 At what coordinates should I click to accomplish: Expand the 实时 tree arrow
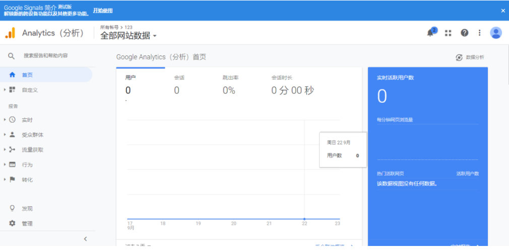(x=5, y=120)
